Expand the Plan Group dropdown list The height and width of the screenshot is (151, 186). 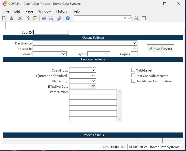point(93,81)
